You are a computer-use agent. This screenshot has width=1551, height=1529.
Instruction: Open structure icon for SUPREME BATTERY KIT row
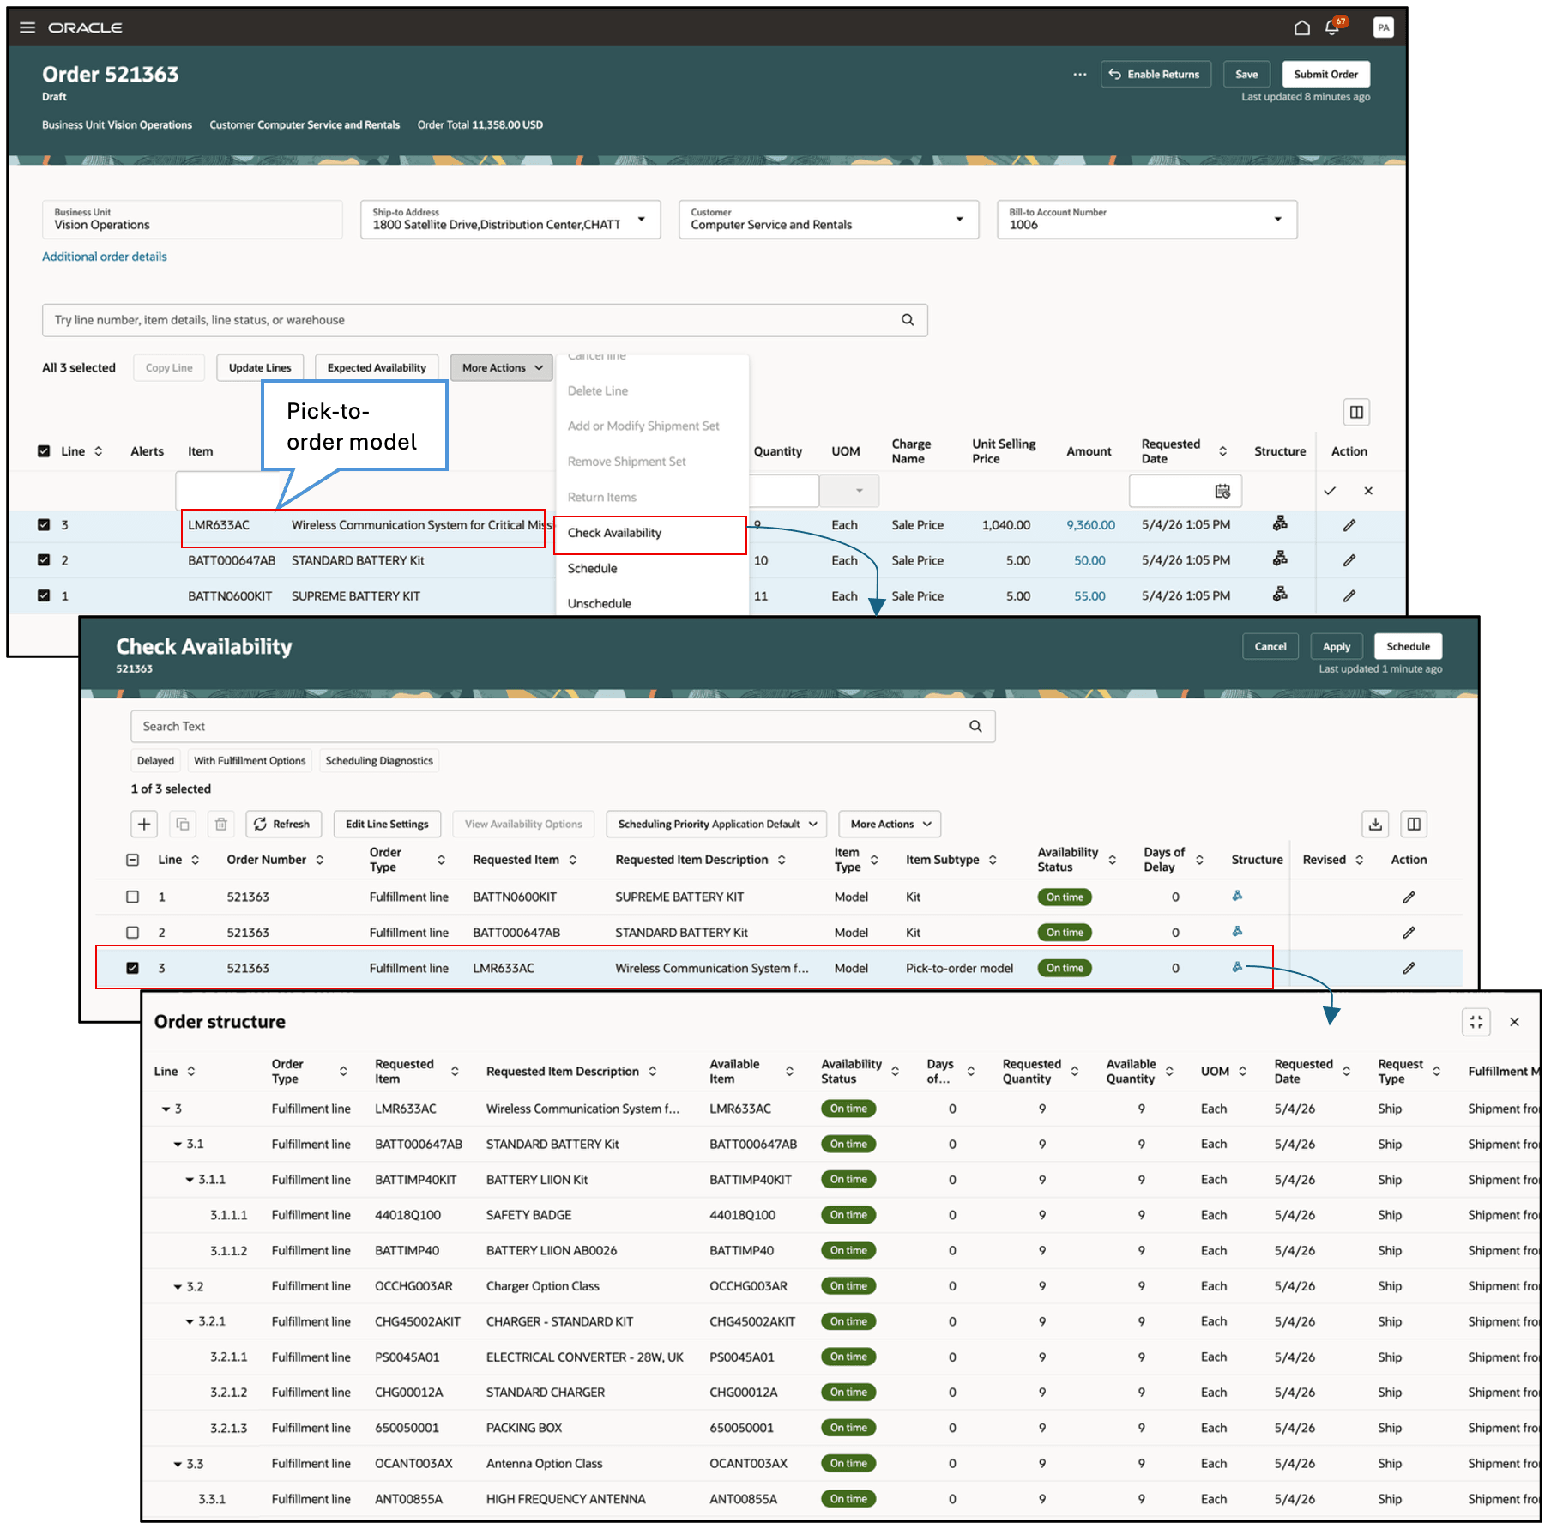[1237, 896]
